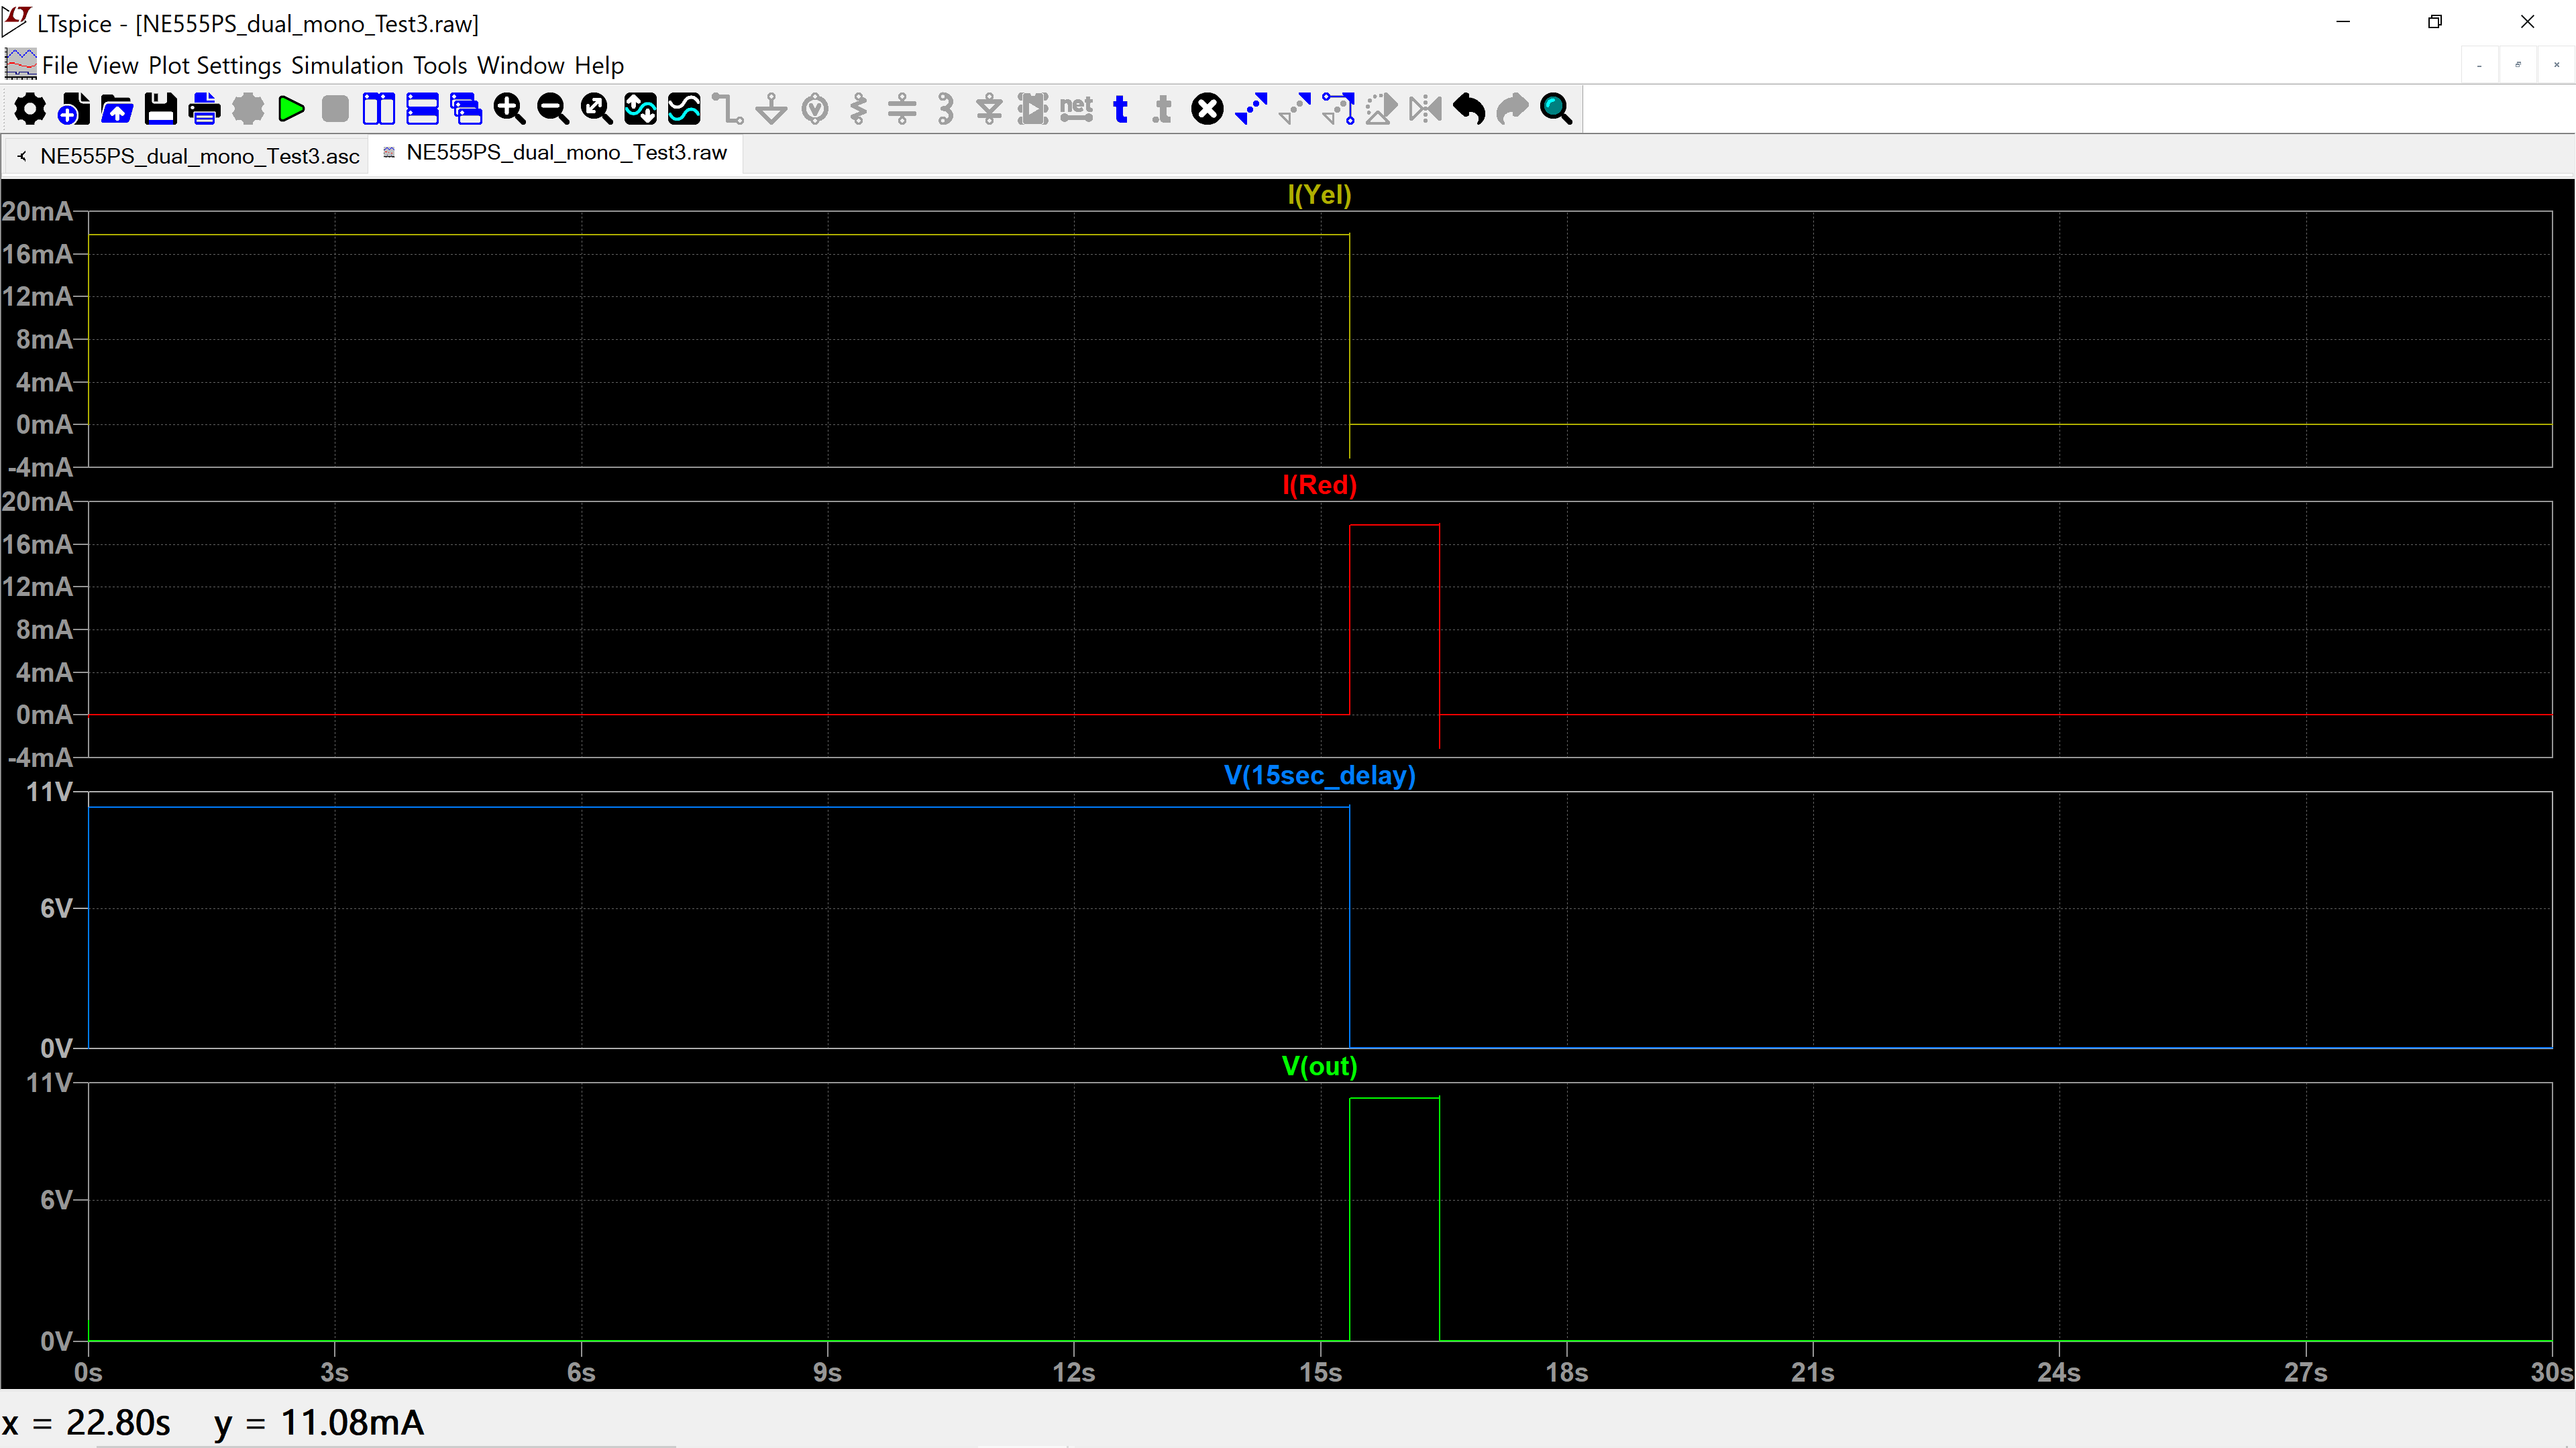Open the File menu

click(60, 65)
